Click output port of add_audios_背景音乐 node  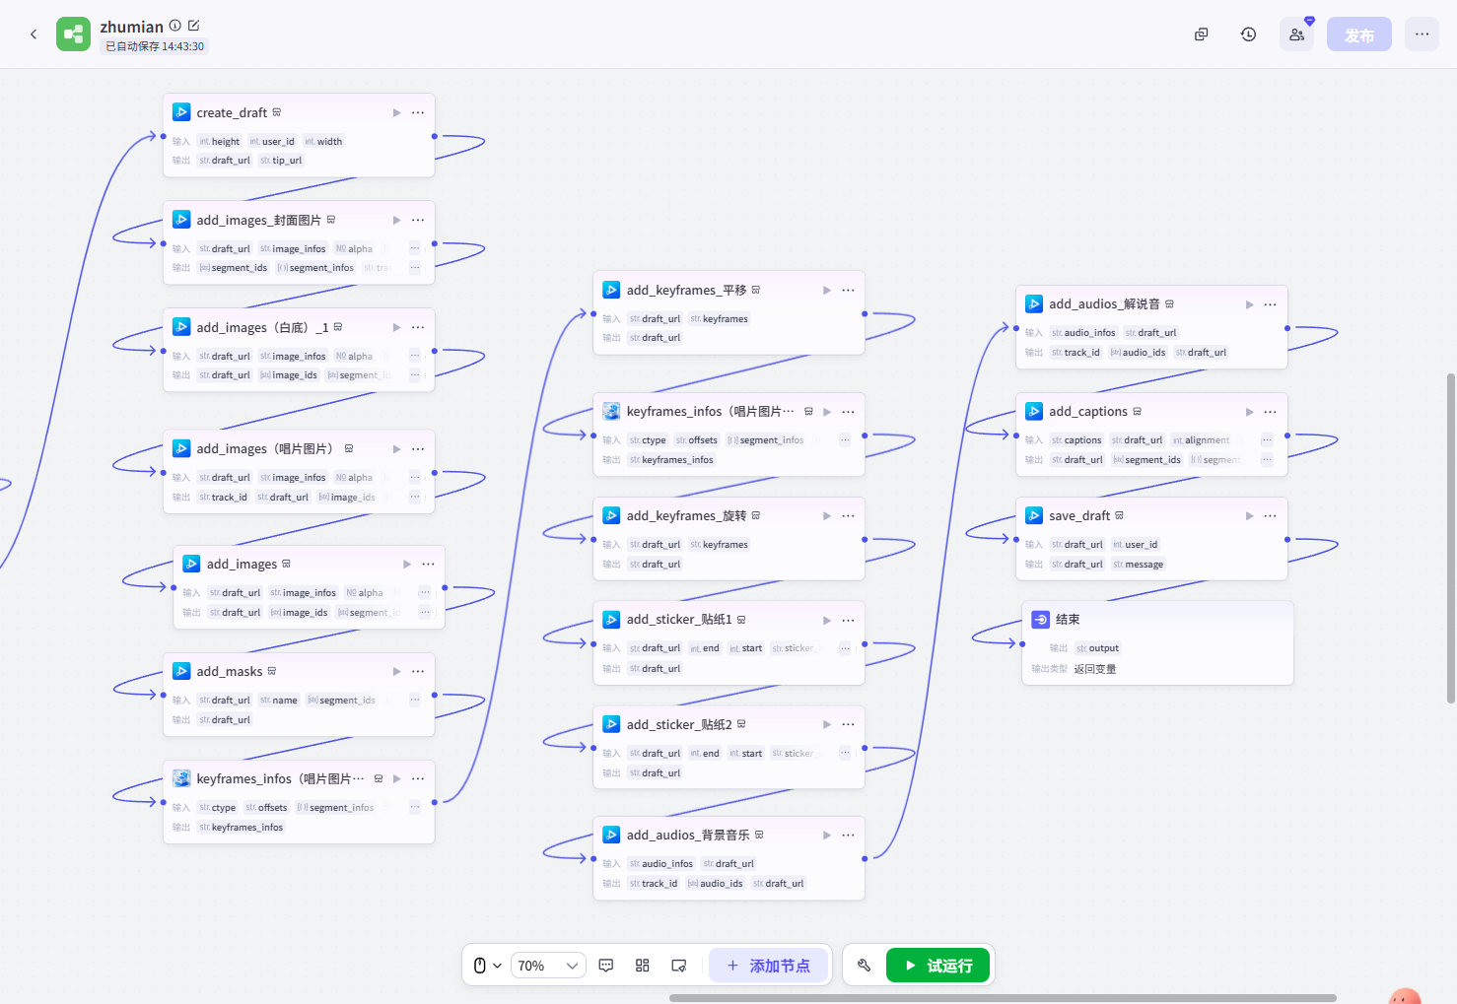[x=865, y=859]
